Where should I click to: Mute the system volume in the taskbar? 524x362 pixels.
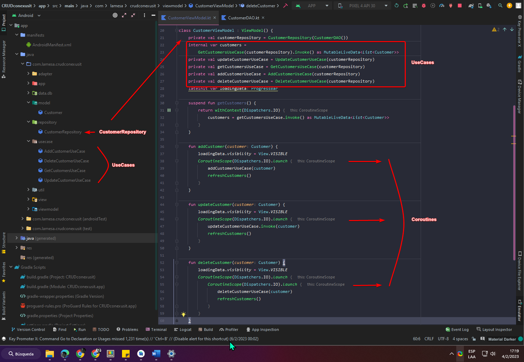(493, 354)
